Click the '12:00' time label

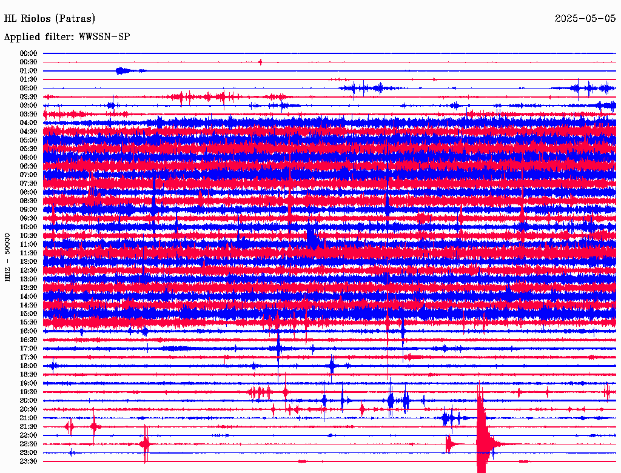29,262
